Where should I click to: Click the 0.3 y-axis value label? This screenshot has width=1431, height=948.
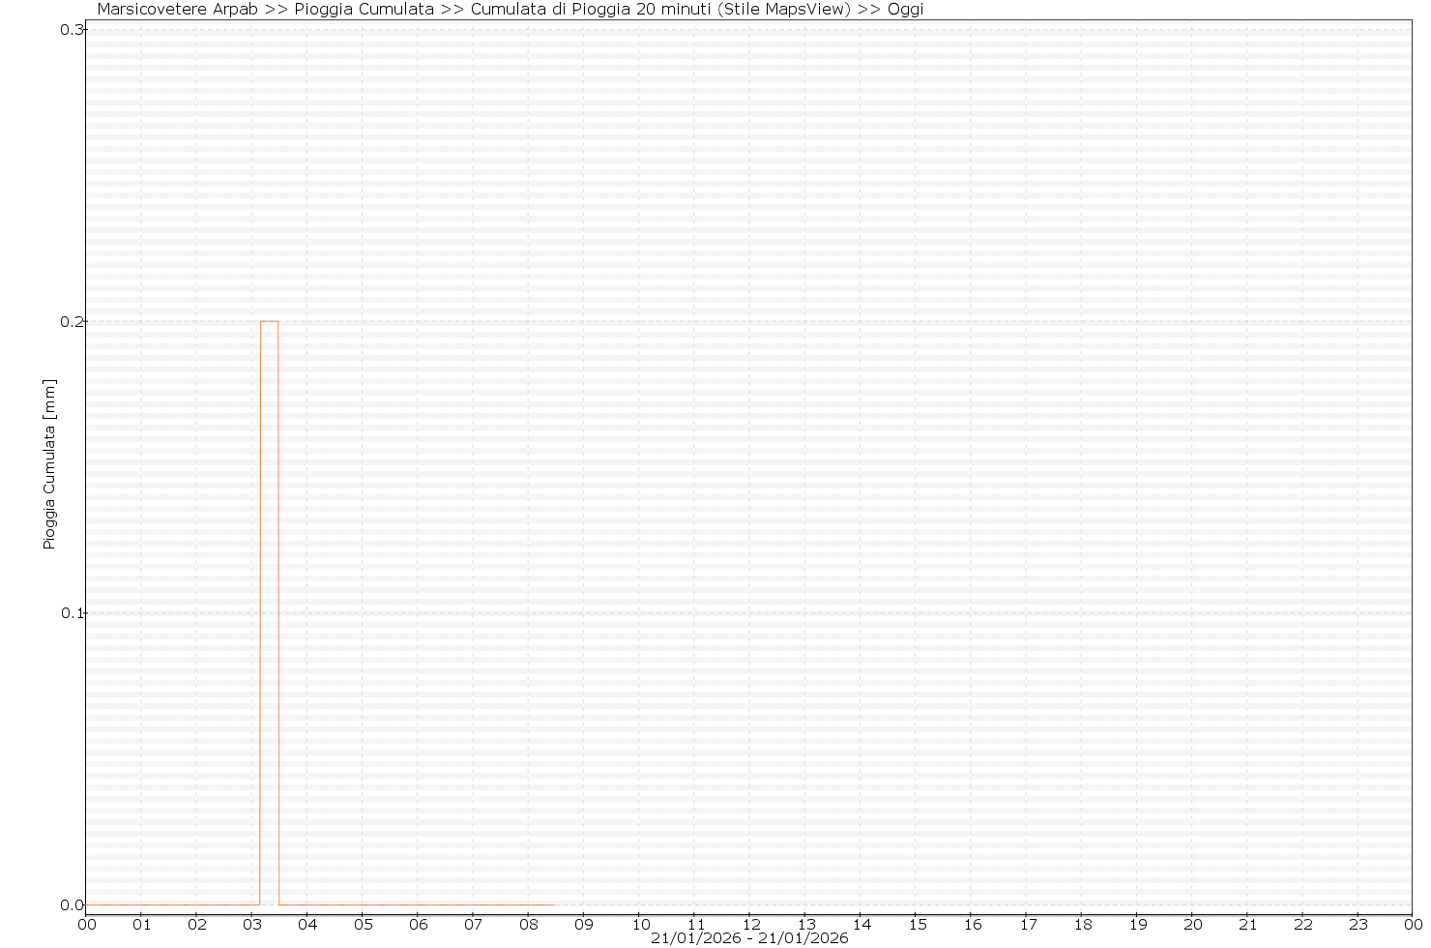coord(72,30)
